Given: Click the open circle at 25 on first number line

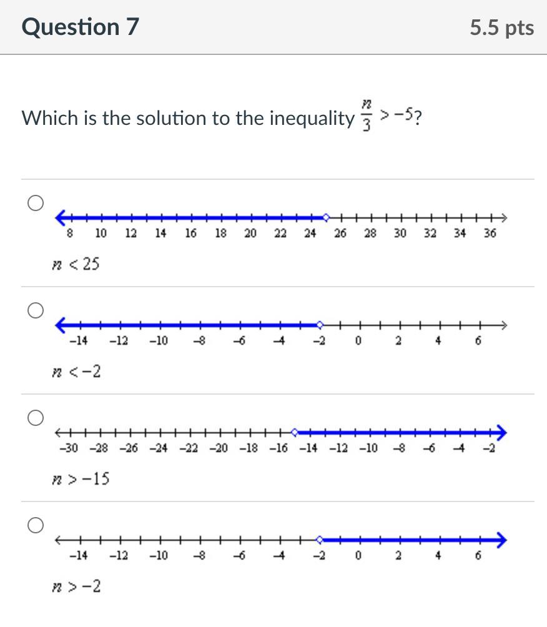Looking at the screenshot, I should point(325,217).
